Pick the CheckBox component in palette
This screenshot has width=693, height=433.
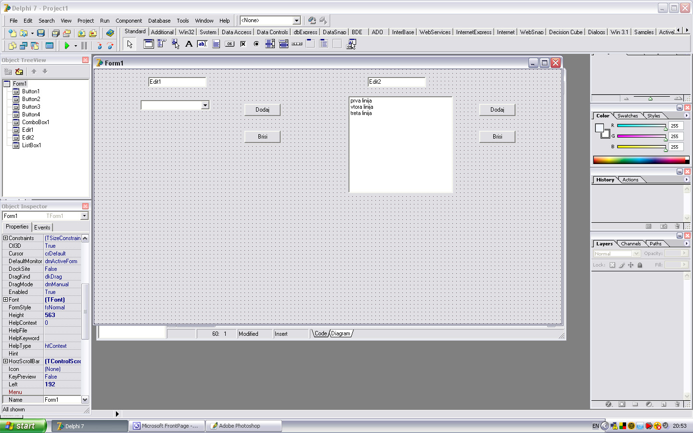pos(243,44)
